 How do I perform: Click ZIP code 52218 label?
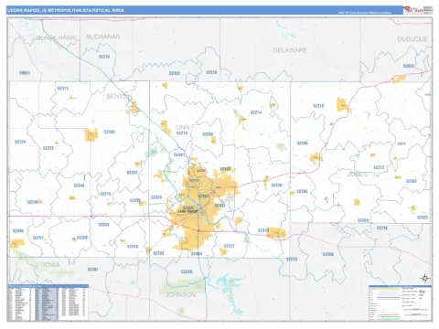click(x=211, y=72)
